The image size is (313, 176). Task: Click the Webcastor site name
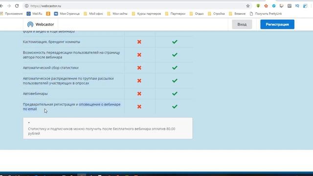pyautogui.click(x=45, y=24)
